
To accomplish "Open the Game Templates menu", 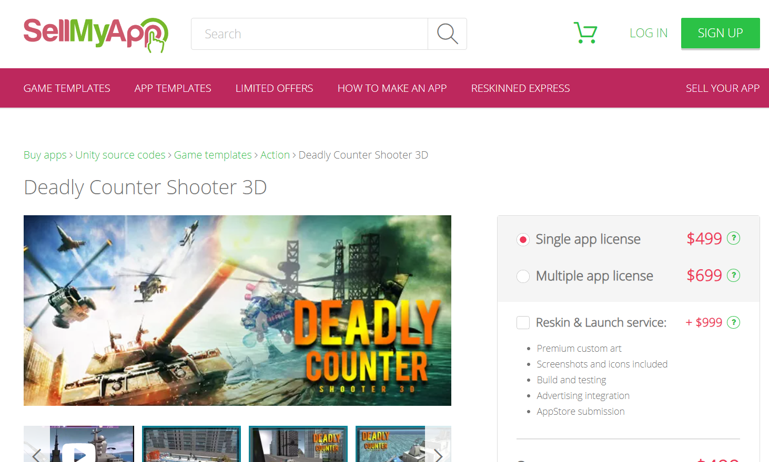I will coord(67,88).
